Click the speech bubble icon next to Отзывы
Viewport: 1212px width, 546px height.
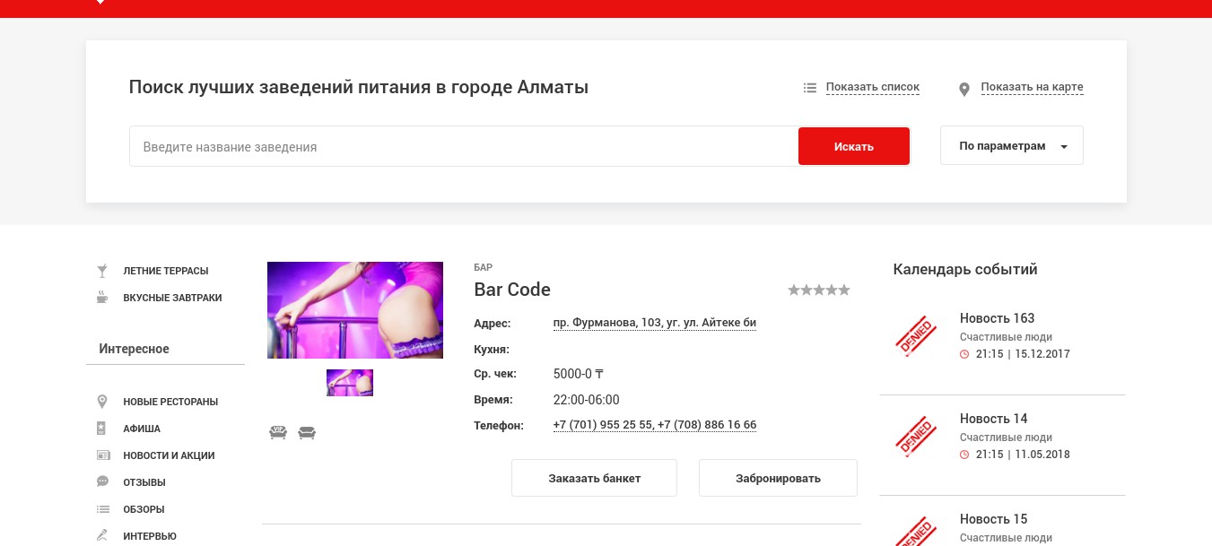coord(102,482)
